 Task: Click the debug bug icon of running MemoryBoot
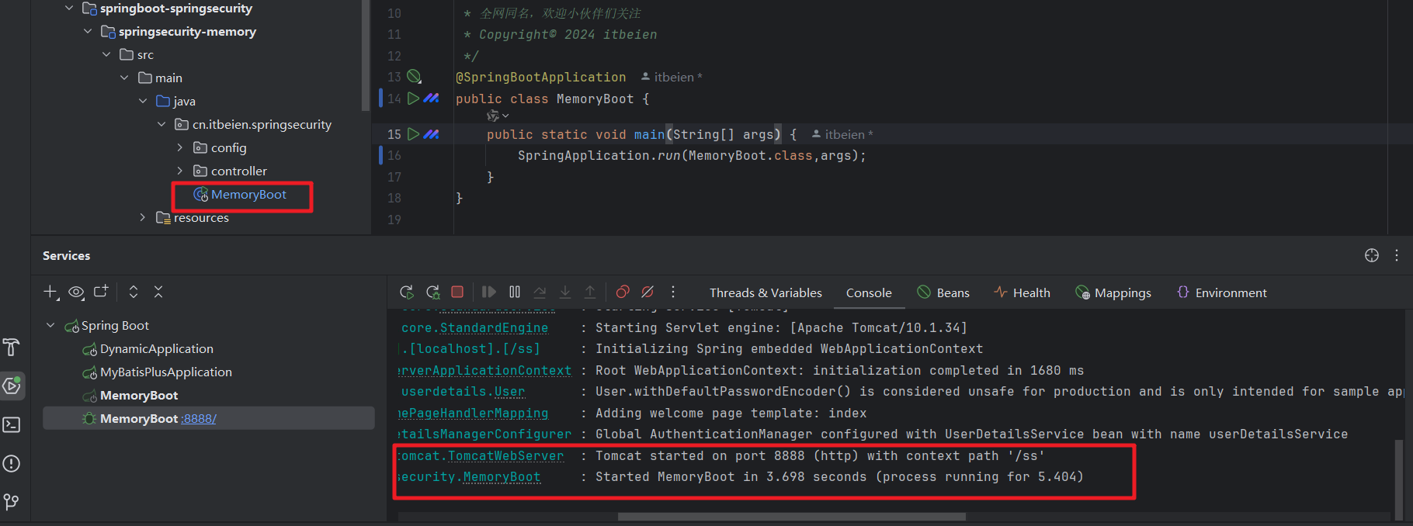pyautogui.click(x=89, y=418)
